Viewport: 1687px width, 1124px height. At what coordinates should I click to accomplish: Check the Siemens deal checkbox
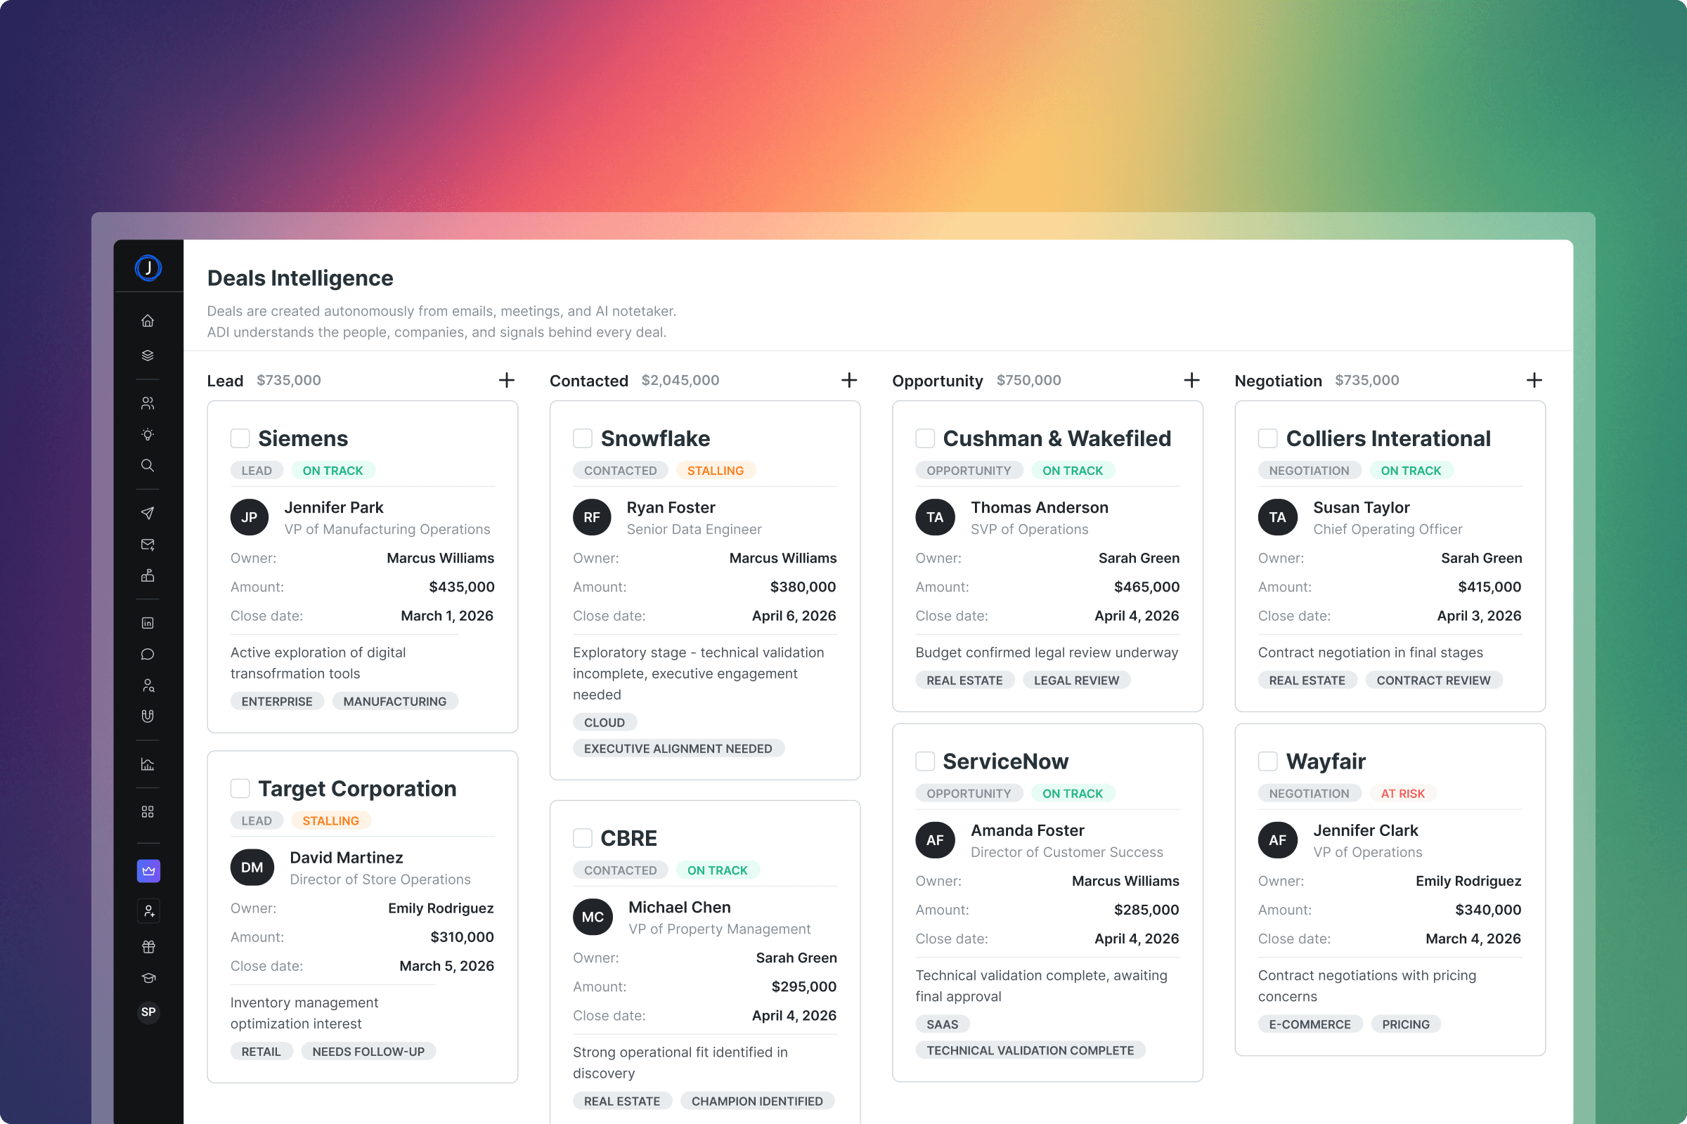click(x=240, y=438)
